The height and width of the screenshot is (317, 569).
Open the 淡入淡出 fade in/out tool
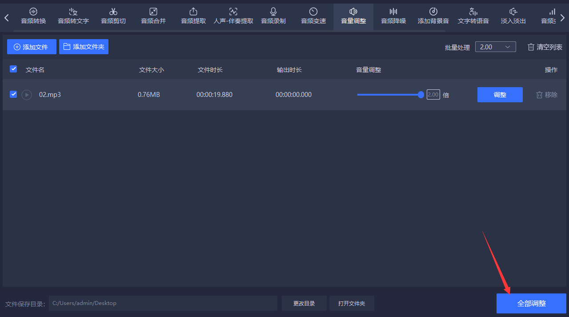(513, 16)
